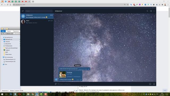Click the Chrome profile avatar
This screenshot has height=96, width=170.
pos(165,5)
